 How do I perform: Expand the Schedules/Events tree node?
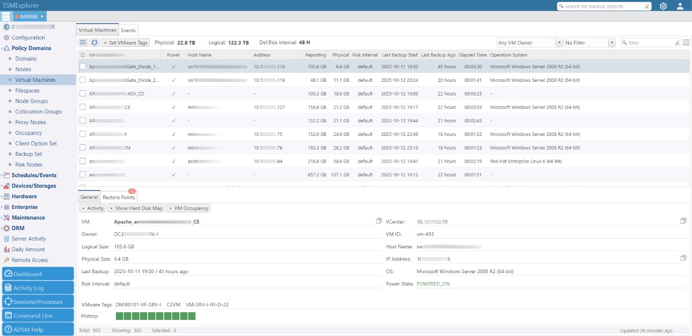(x=2, y=175)
